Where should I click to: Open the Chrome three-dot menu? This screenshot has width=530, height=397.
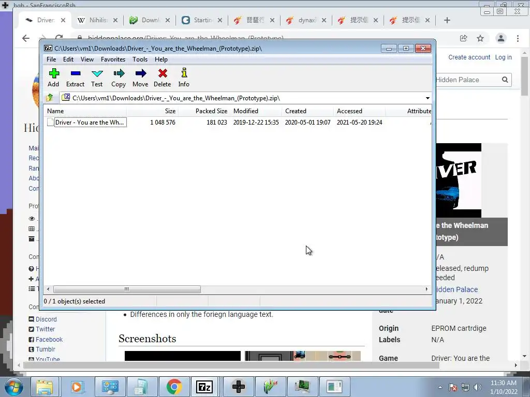tap(518, 38)
